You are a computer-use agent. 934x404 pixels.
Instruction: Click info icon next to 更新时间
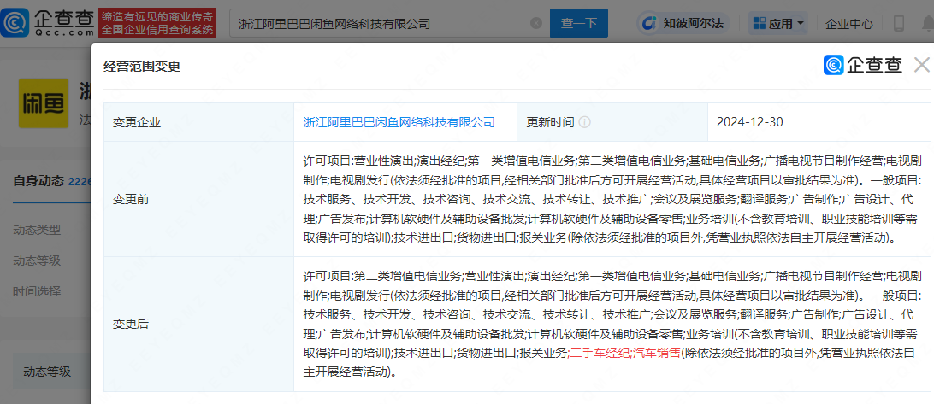[x=585, y=122]
